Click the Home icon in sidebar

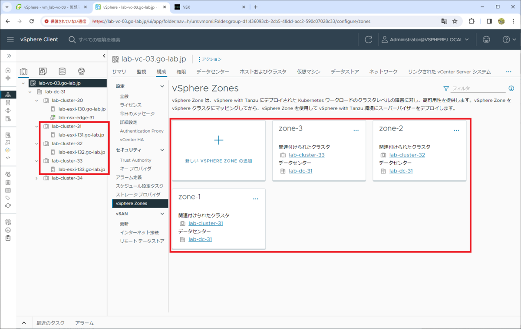click(x=8, y=70)
